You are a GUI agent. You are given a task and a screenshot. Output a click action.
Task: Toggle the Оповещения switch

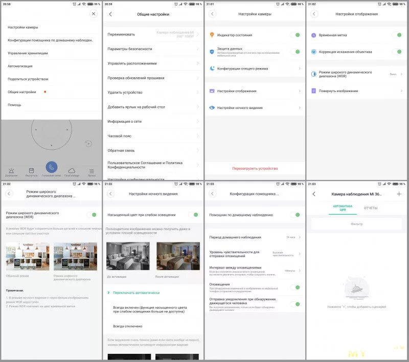coord(296,287)
